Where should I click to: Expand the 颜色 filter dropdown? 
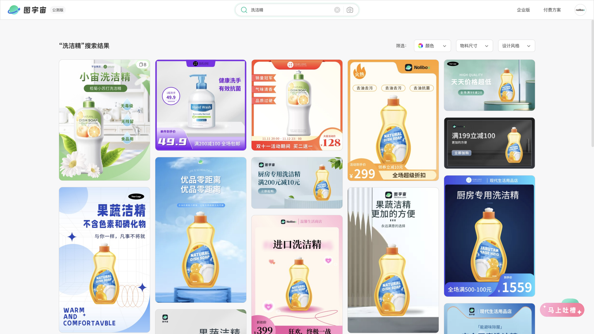[x=432, y=46]
